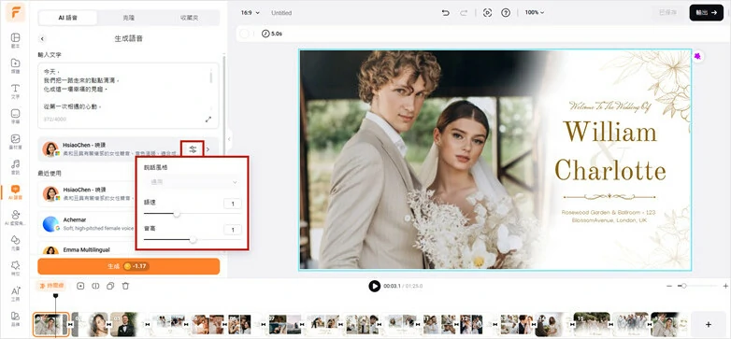Duplicate the selected scene
The image size is (731, 339).
pos(110,286)
